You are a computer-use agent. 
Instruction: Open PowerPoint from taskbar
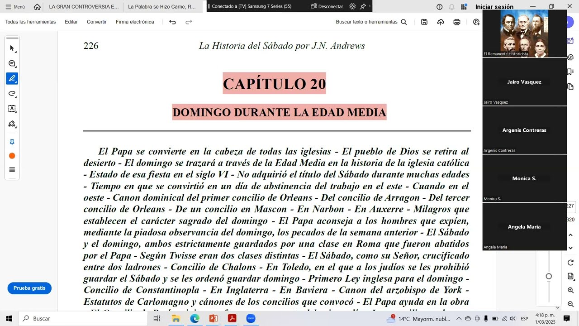pyautogui.click(x=214, y=318)
